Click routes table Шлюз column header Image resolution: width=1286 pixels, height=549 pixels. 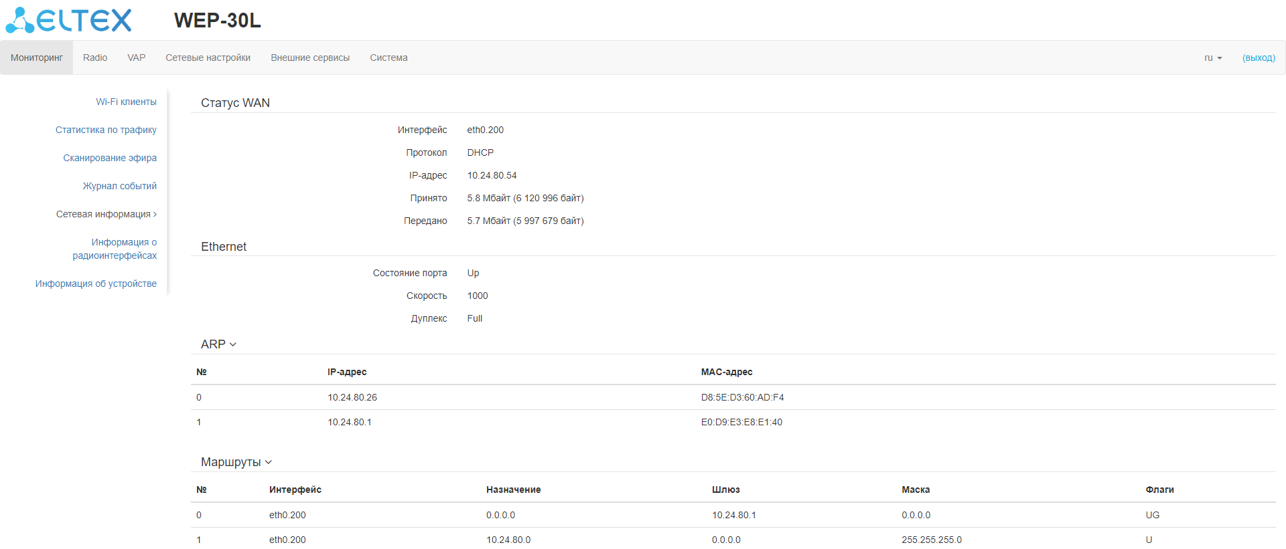pyautogui.click(x=726, y=489)
